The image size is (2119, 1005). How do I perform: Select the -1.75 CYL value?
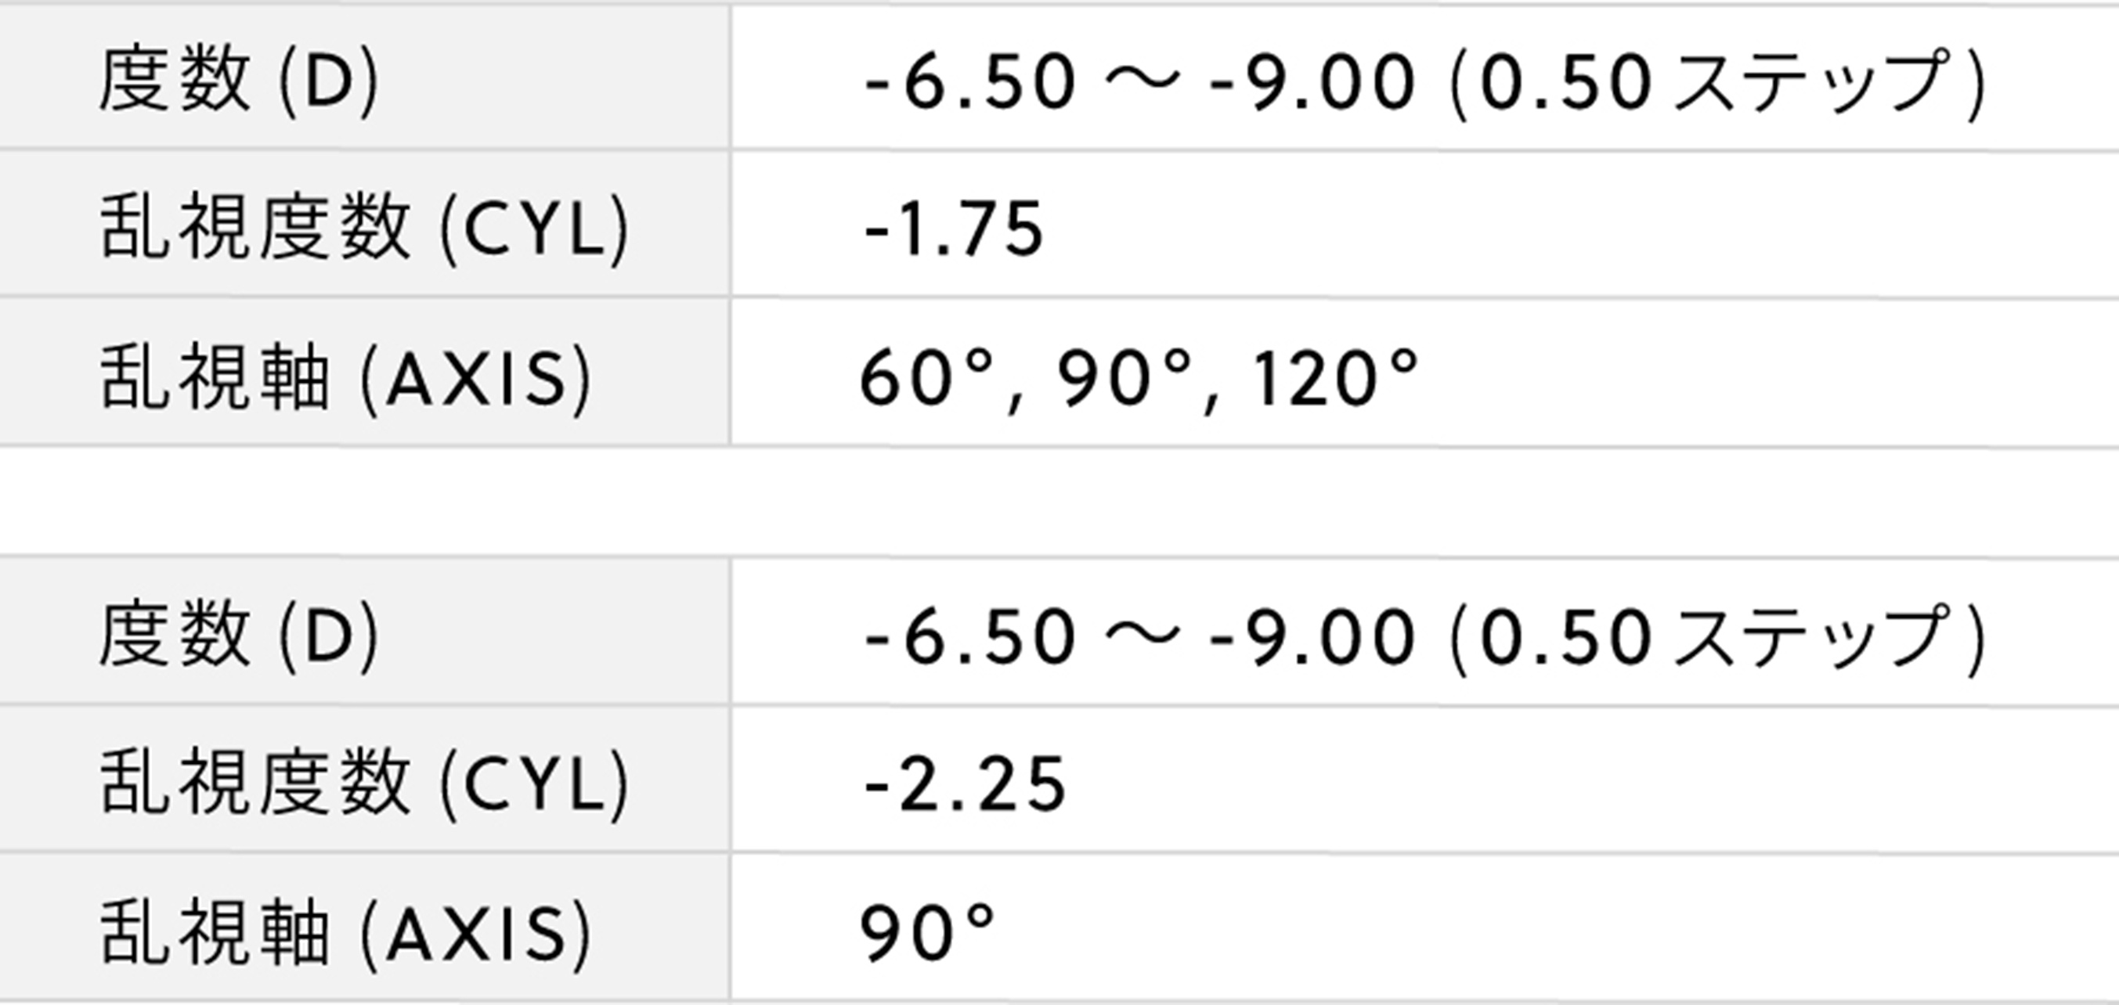tap(953, 228)
